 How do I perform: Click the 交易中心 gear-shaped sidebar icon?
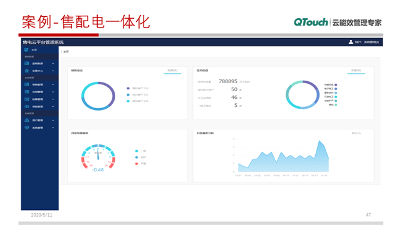[x=26, y=71]
